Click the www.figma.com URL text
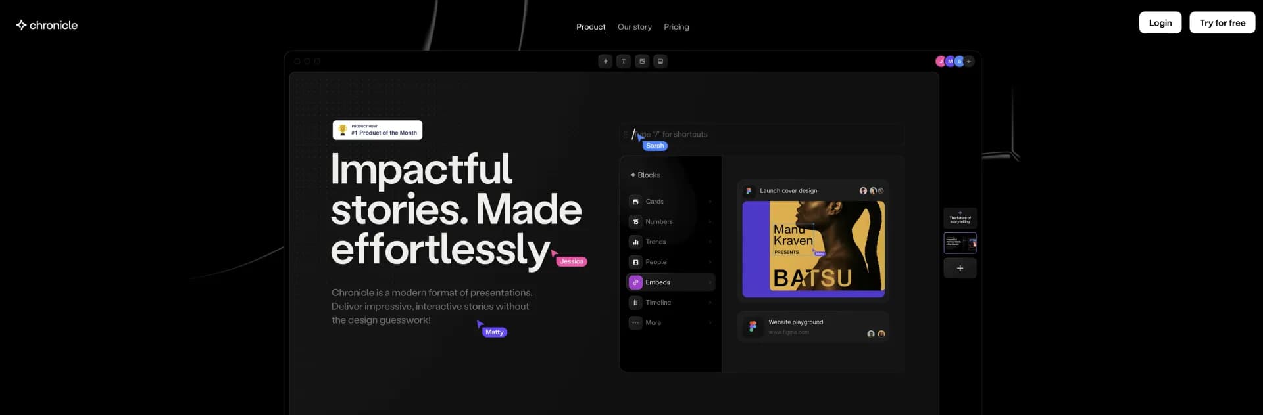This screenshot has width=1263, height=415. [789, 332]
